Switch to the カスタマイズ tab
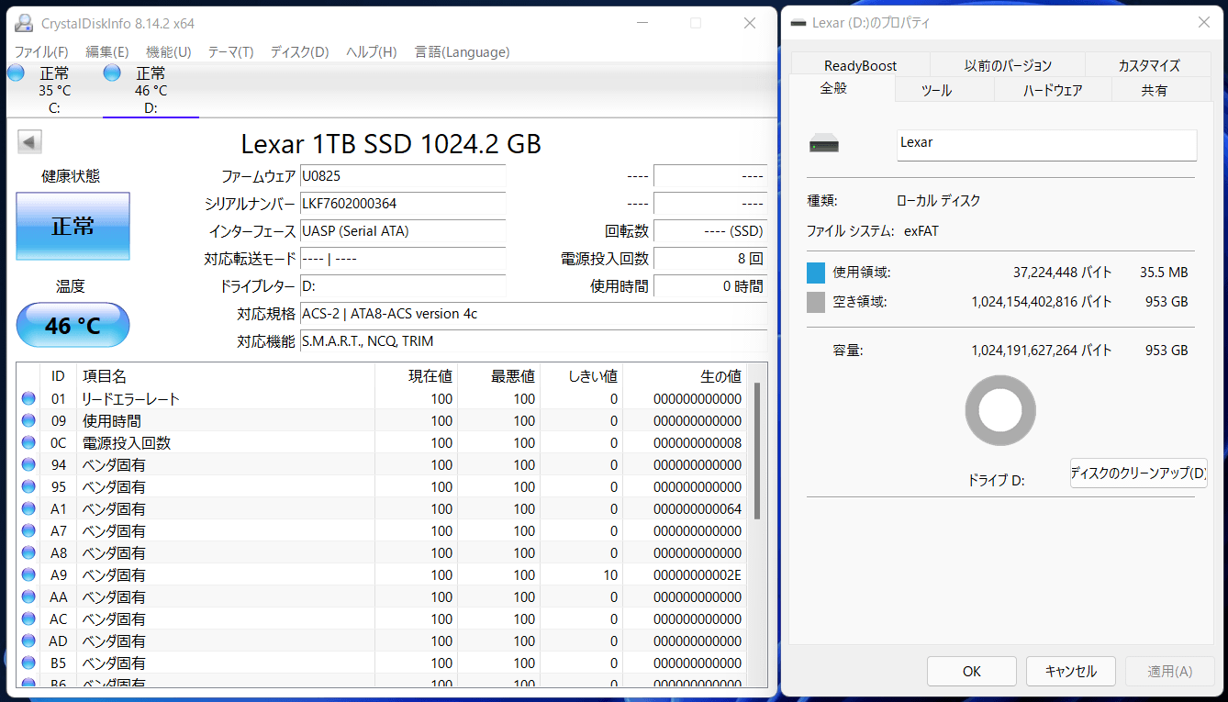 point(1149,65)
